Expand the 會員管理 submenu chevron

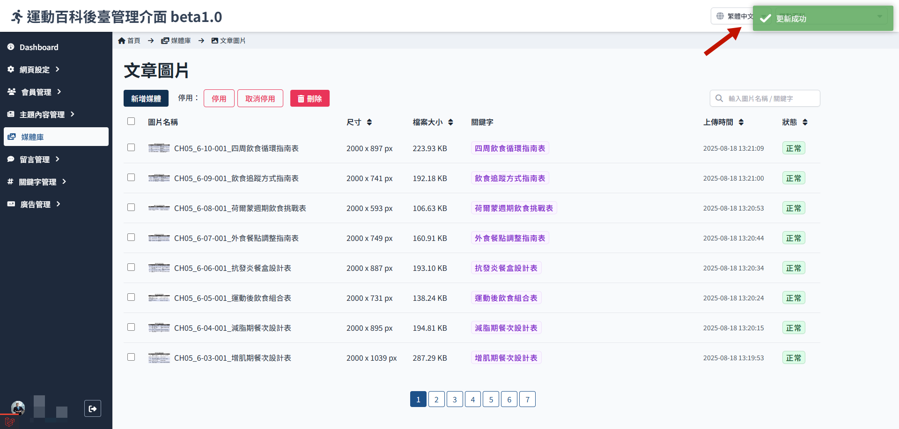pyautogui.click(x=59, y=92)
